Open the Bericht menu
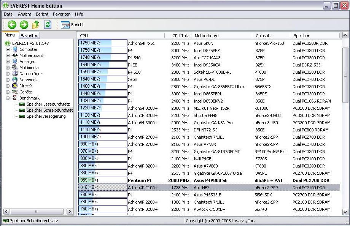 coord(42,14)
